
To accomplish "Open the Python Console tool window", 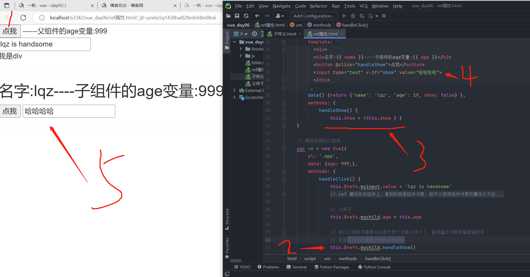I will click(x=374, y=267).
